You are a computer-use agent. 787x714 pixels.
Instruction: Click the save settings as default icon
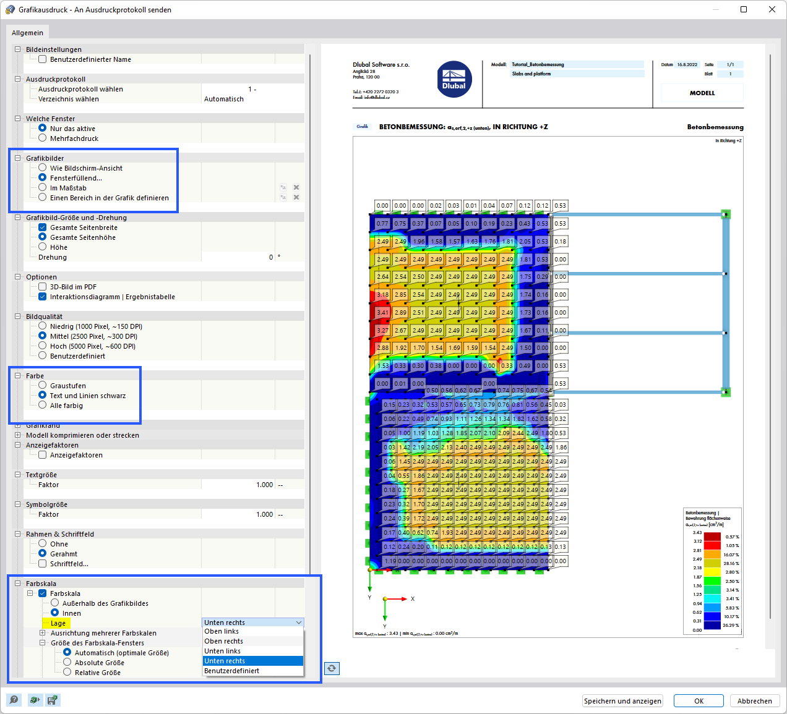pyautogui.click(x=53, y=700)
